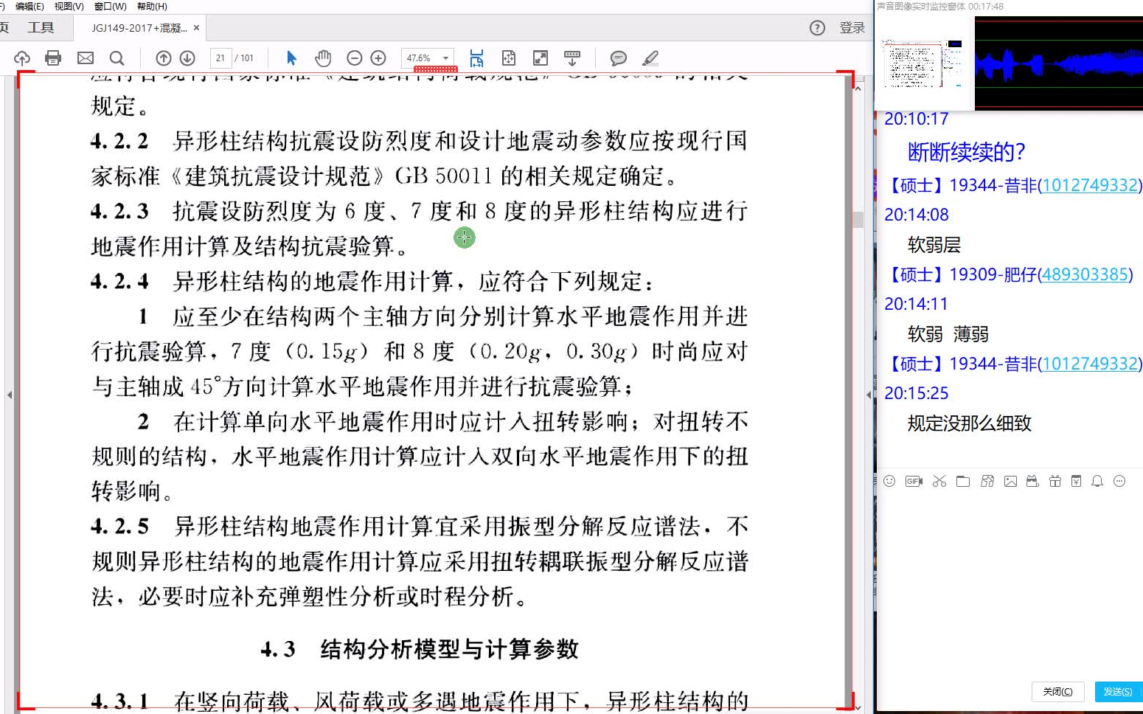Click clause number 4.2.5 in the document

[x=119, y=527]
